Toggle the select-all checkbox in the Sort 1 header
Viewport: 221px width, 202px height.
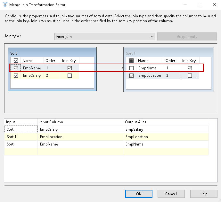[x=131, y=61]
